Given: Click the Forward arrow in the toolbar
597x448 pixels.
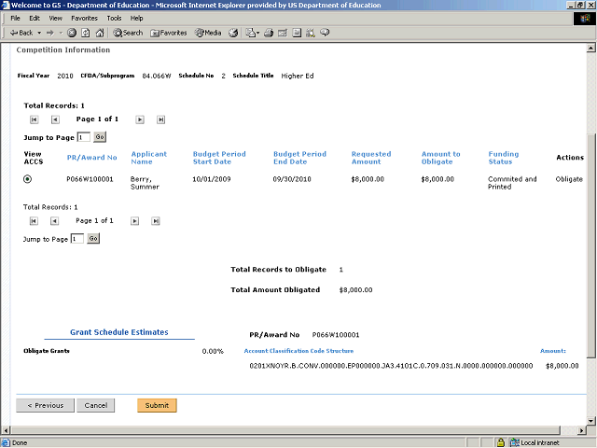Looking at the screenshot, I should click(50, 34).
